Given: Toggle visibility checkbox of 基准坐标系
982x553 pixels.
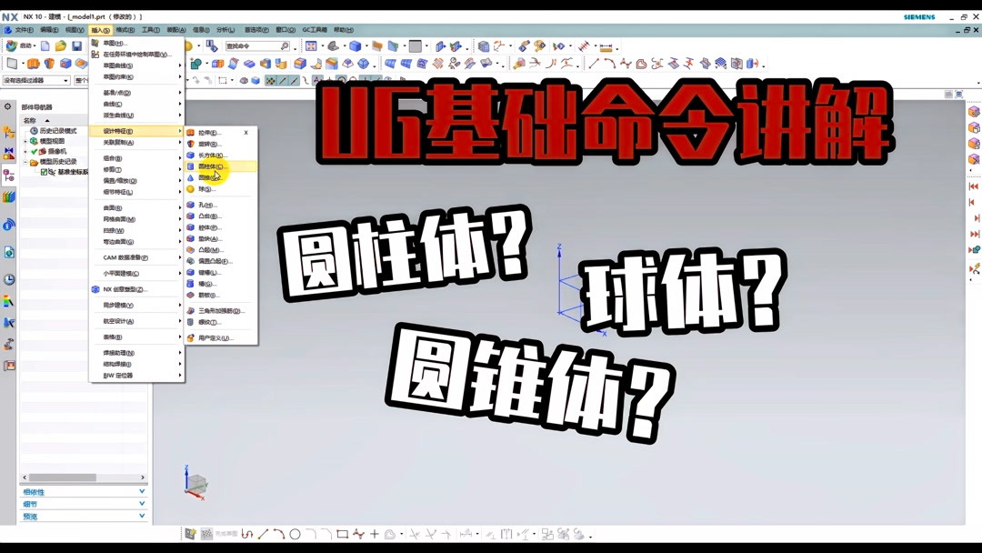Looking at the screenshot, I should [x=44, y=173].
